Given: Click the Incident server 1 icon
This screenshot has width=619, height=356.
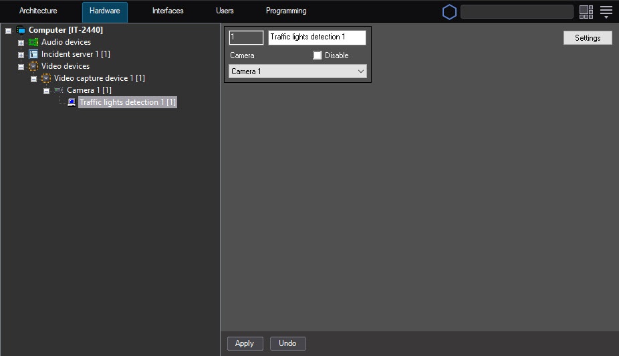Looking at the screenshot, I should point(33,54).
